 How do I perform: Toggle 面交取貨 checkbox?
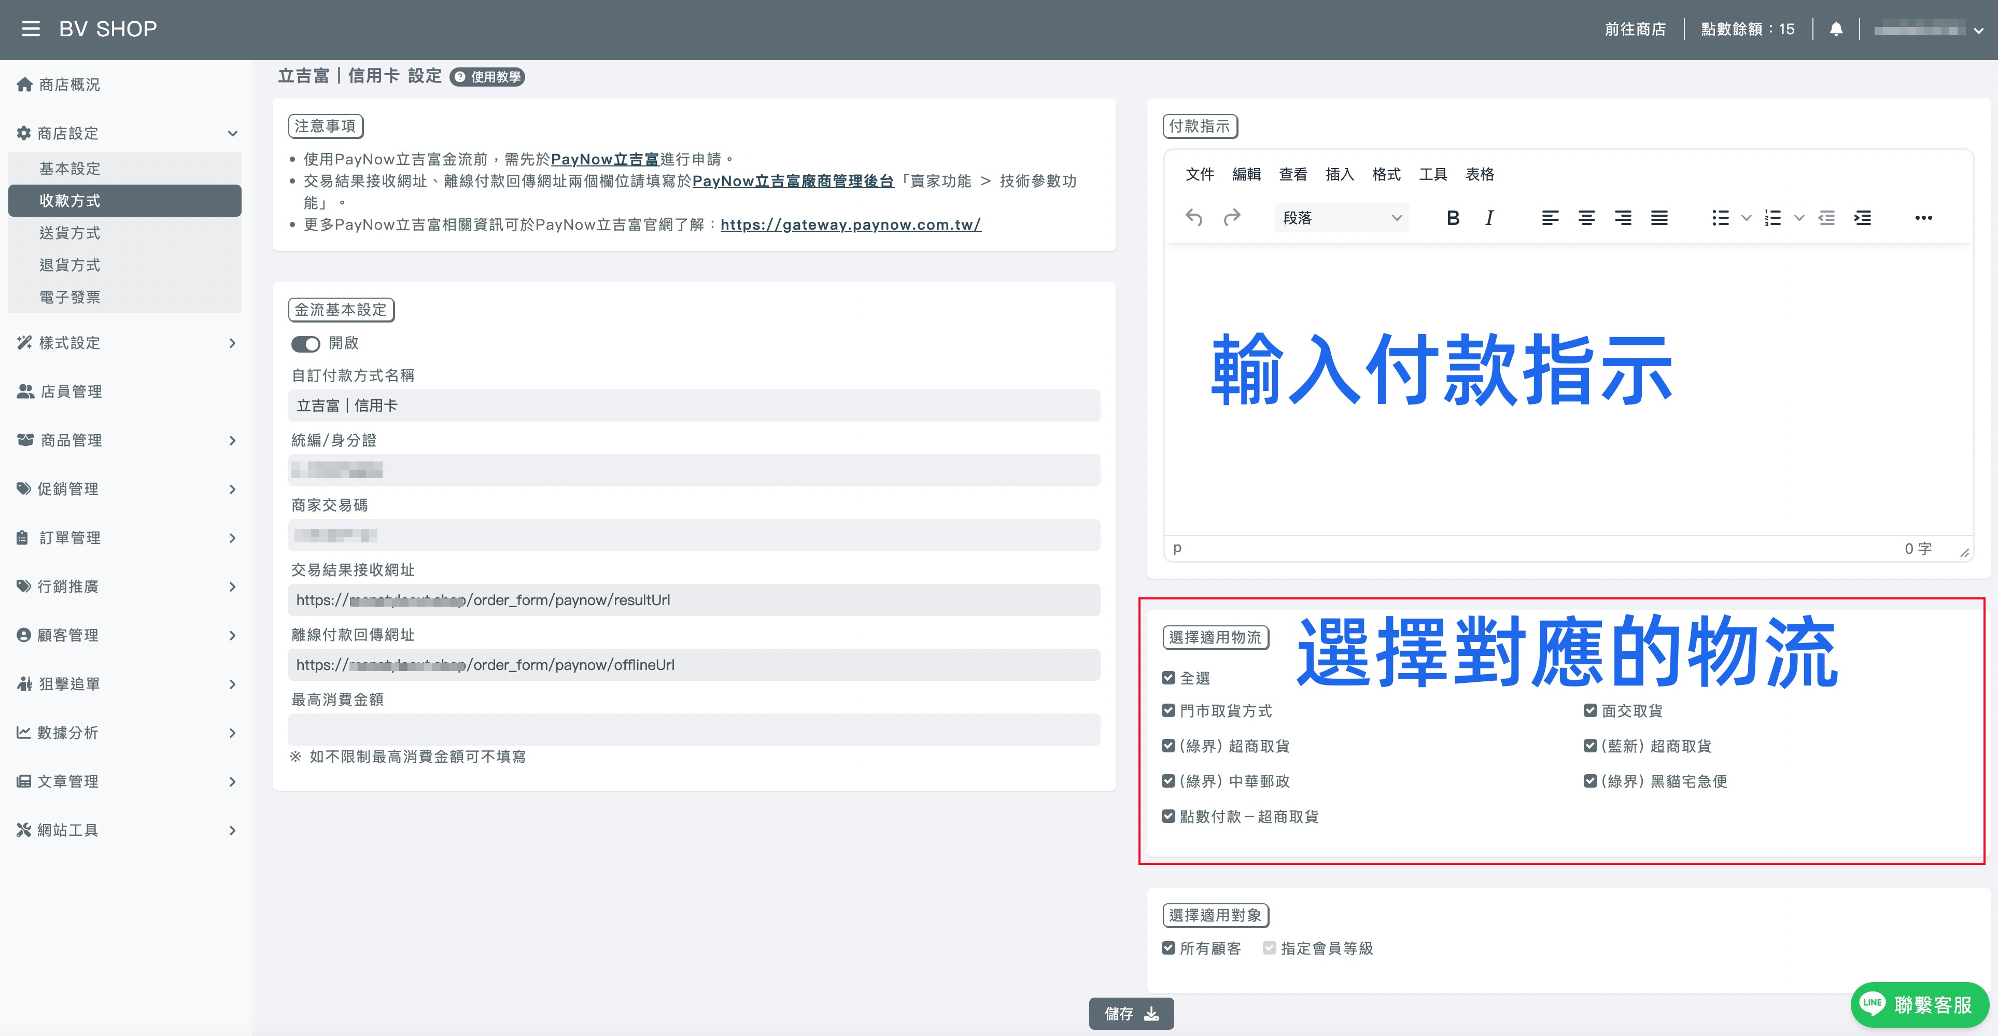(1590, 710)
